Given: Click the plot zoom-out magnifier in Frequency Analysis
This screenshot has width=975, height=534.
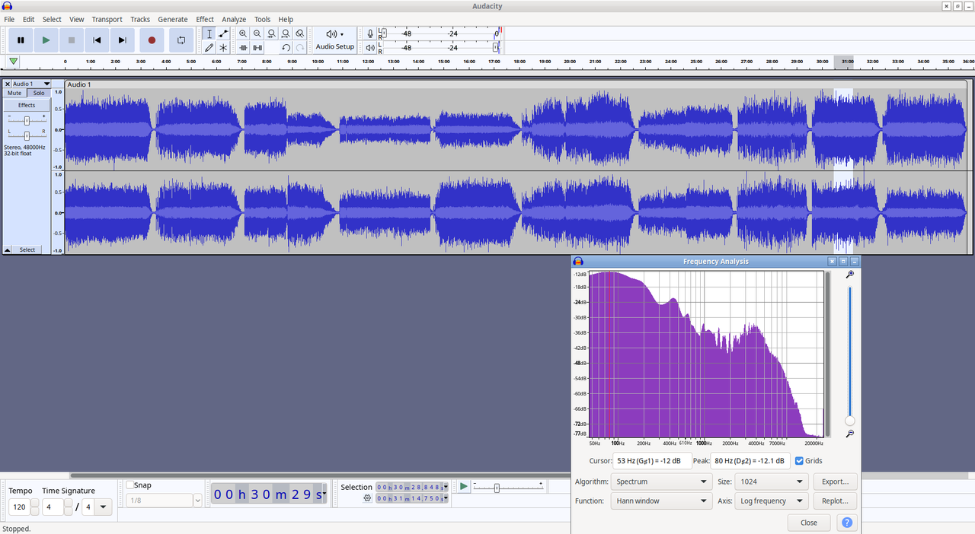Looking at the screenshot, I should click(x=850, y=434).
